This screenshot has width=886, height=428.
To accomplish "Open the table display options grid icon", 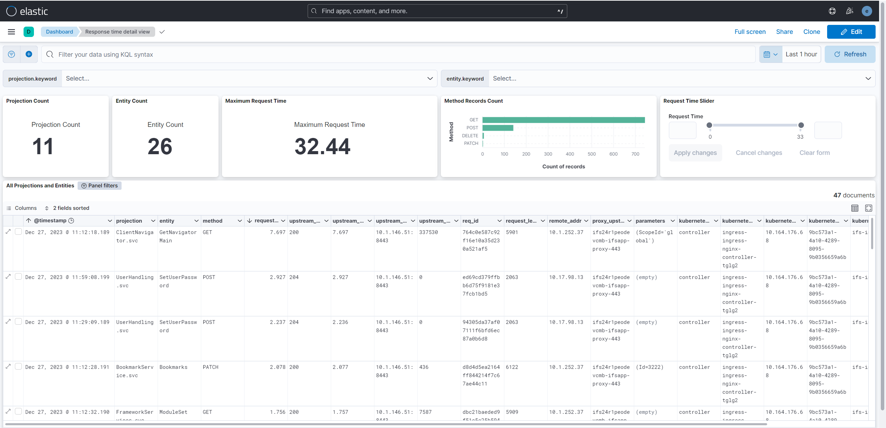I will (854, 208).
